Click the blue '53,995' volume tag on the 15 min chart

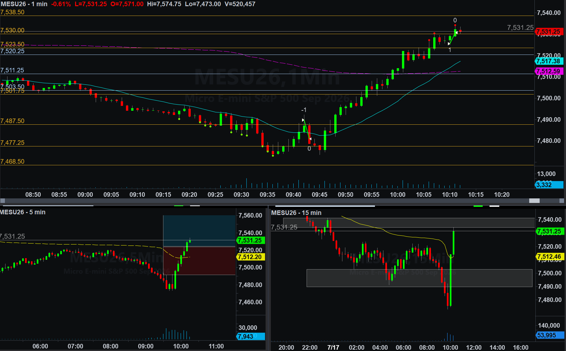pos(550,335)
